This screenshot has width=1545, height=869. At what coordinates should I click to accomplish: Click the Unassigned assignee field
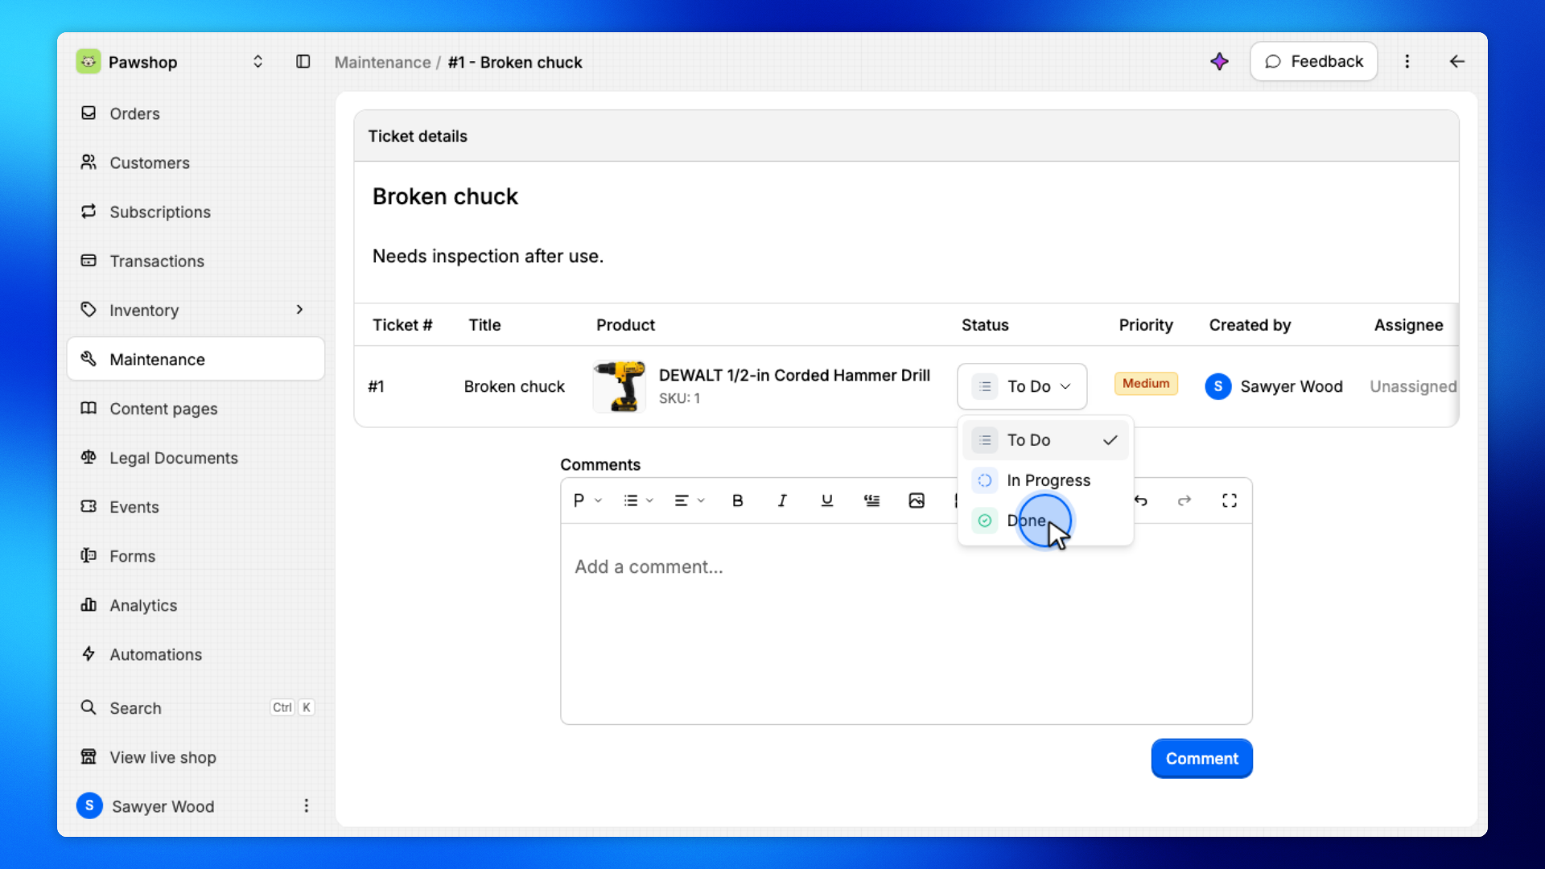pos(1413,386)
